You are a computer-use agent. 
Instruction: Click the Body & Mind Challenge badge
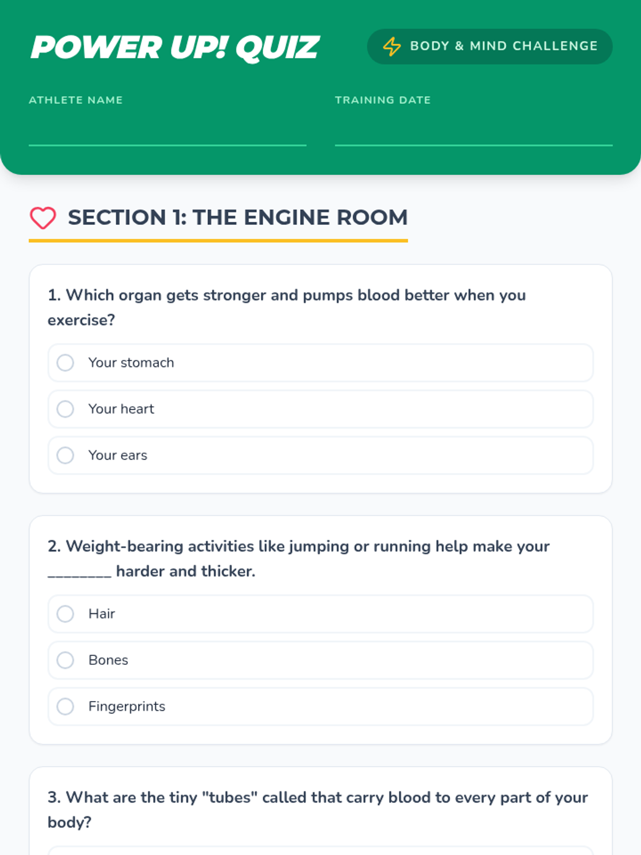490,46
